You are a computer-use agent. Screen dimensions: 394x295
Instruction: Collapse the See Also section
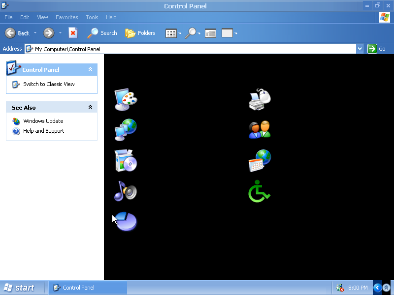pos(90,107)
